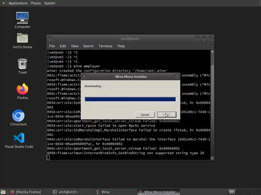Viewport: 261px width, 195px height.
Task: Click the 'Wine Mono Installer' dialog title
Action: tap(131, 77)
